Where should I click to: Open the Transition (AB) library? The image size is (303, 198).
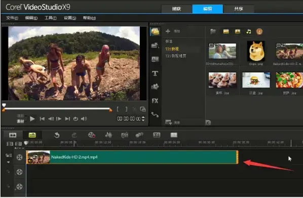[155, 59]
